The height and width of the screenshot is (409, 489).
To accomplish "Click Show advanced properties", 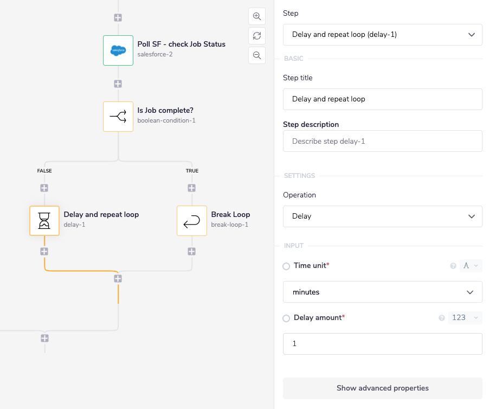I will [x=382, y=388].
